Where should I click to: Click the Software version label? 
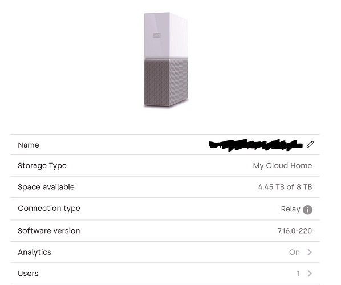point(49,231)
